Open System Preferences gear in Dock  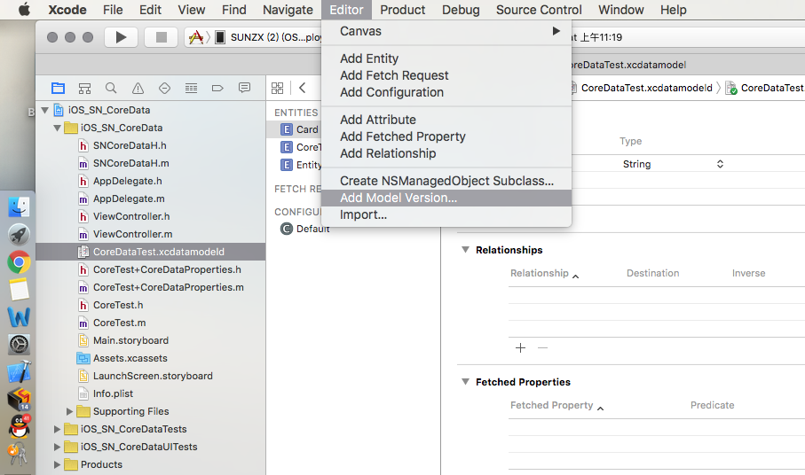(19, 345)
